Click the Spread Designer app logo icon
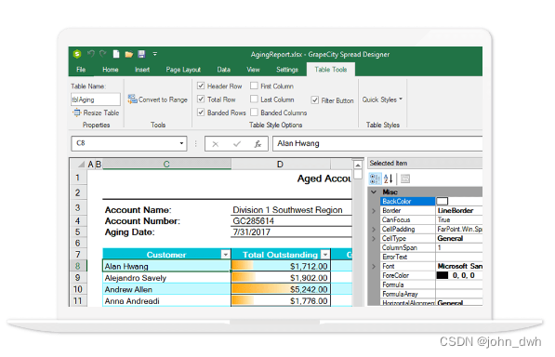 [x=77, y=54]
